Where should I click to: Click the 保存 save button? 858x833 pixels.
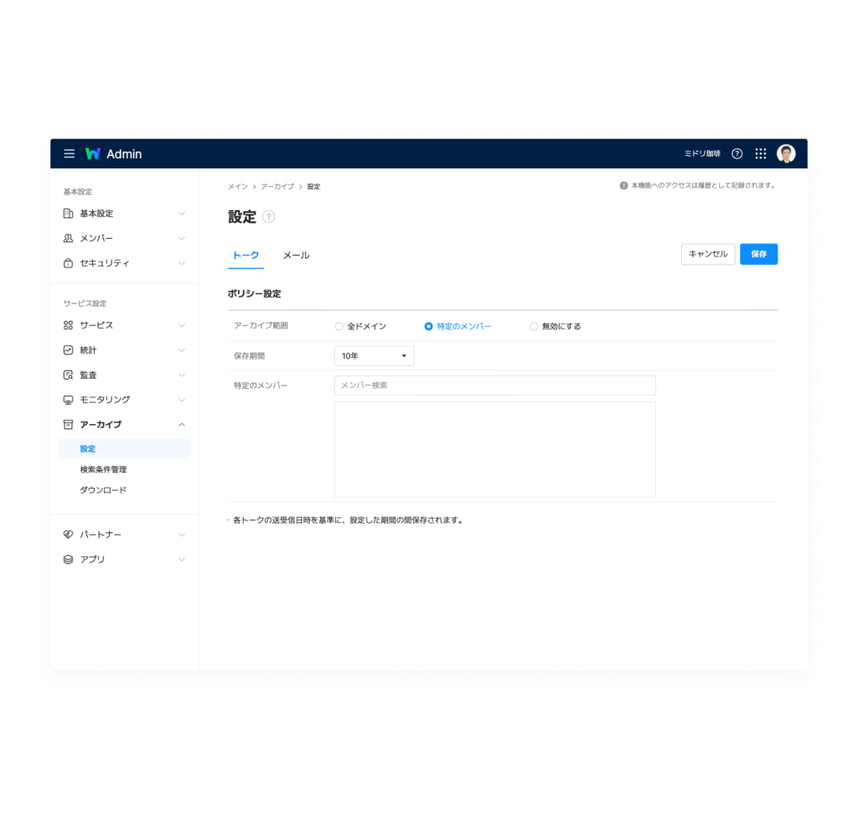tap(758, 254)
